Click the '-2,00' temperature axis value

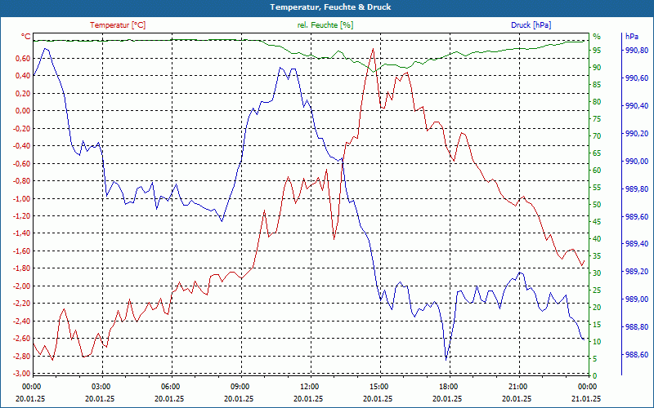(x=21, y=286)
